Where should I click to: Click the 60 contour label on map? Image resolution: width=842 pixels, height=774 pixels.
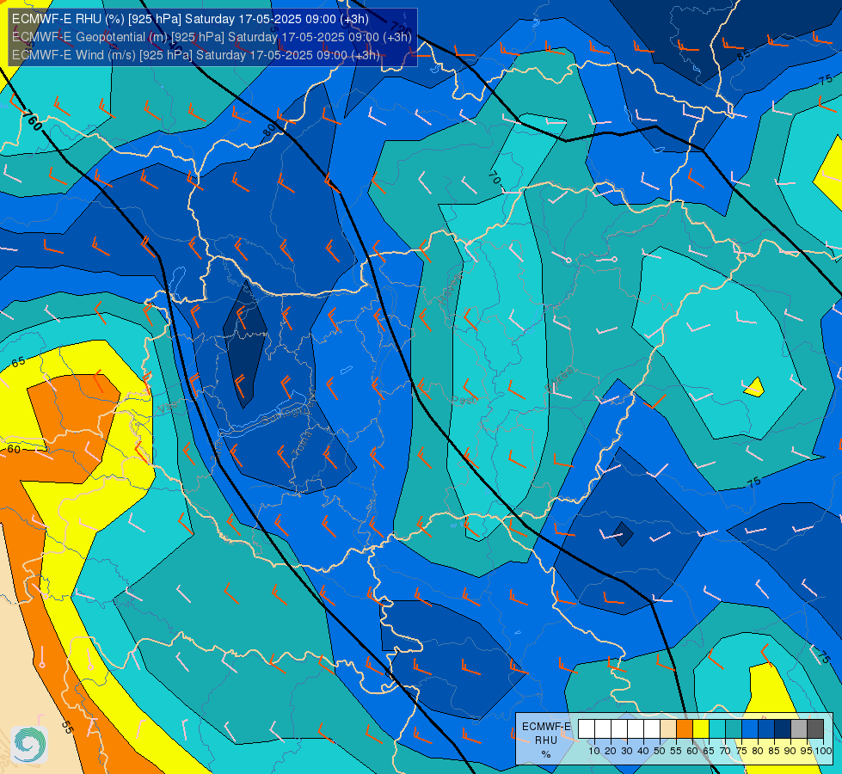(x=14, y=449)
